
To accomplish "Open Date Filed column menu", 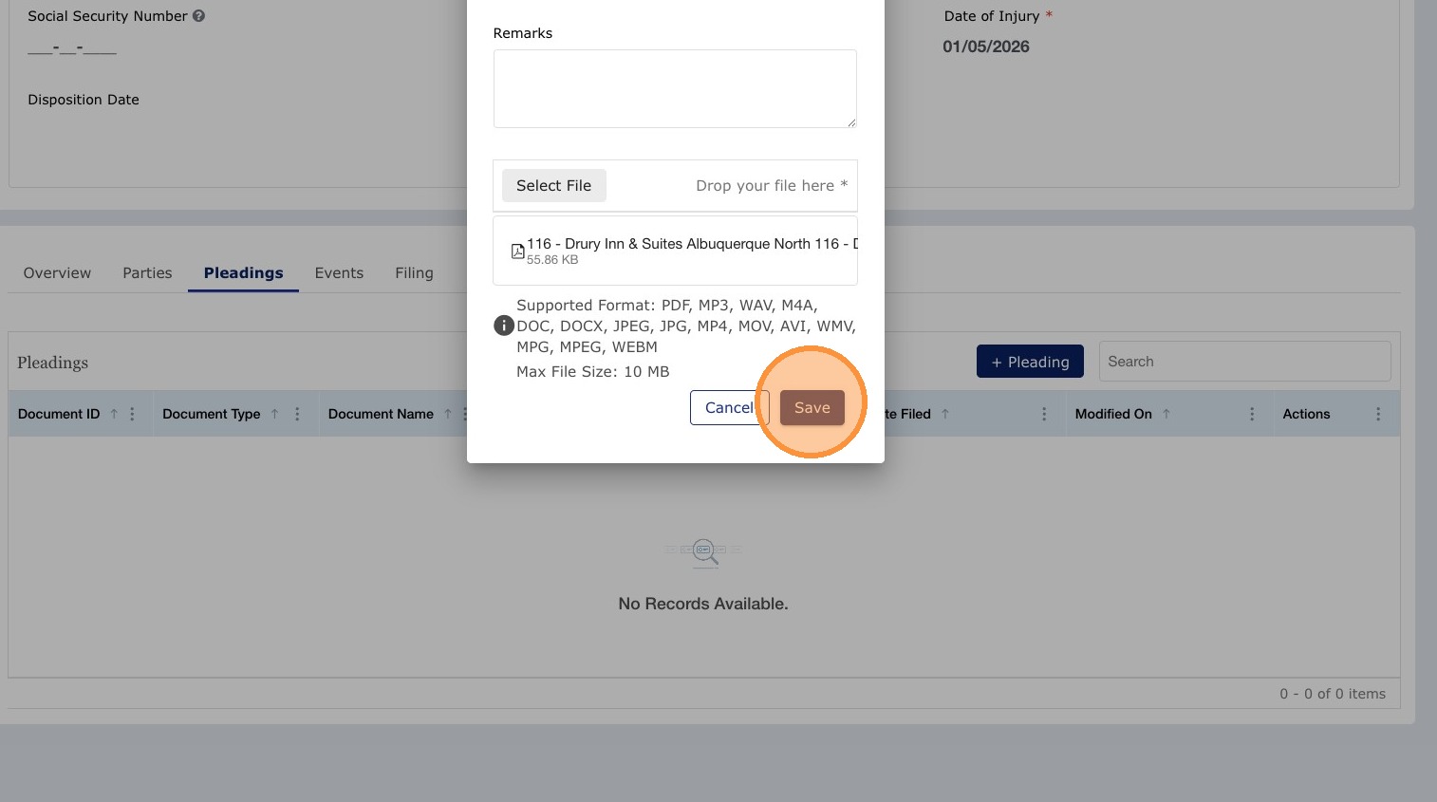I will [1044, 414].
